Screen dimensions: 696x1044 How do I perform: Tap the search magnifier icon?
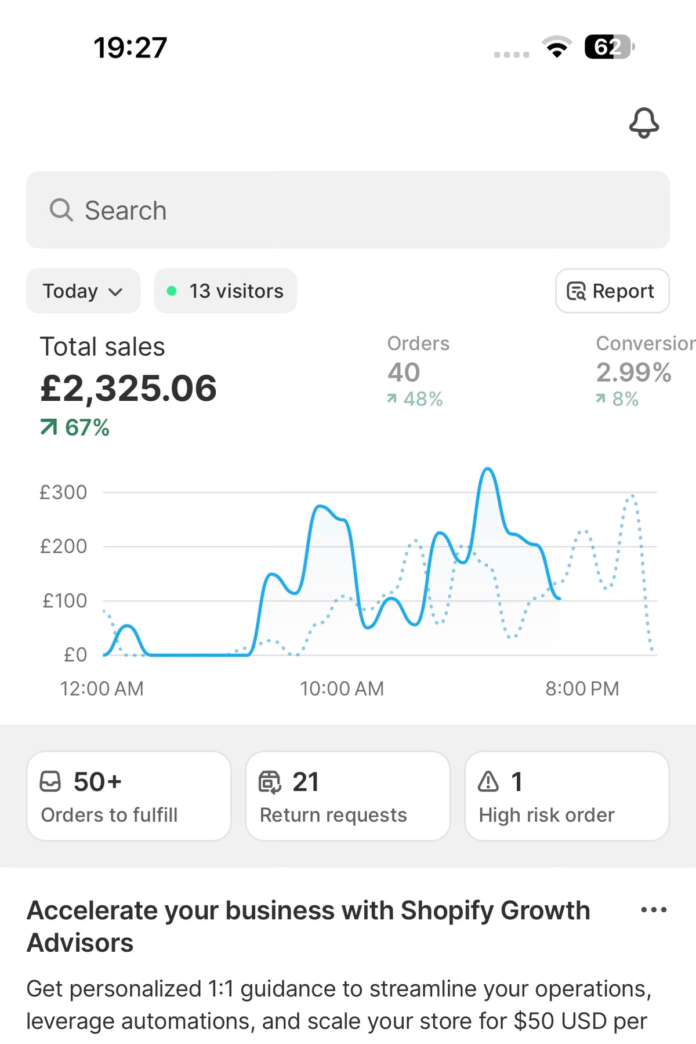[x=61, y=210]
